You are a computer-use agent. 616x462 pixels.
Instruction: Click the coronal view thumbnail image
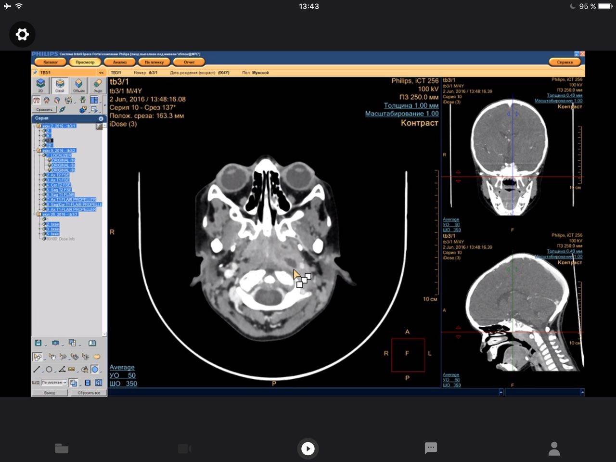(x=510, y=156)
